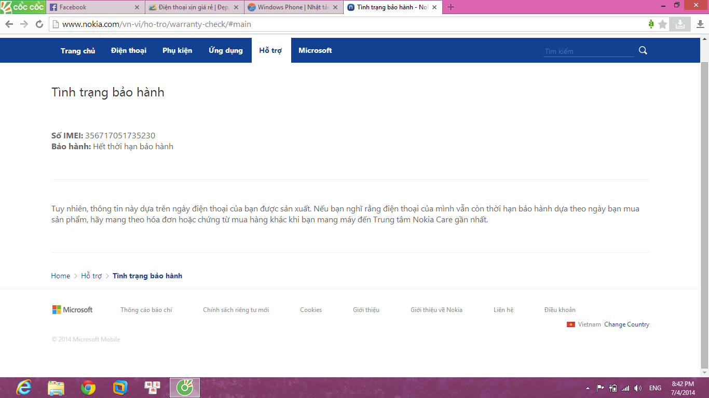The width and height of the screenshot is (709, 398).
Task: Select the 'Hỗ trợ' navigation item
Action: click(270, 50)
